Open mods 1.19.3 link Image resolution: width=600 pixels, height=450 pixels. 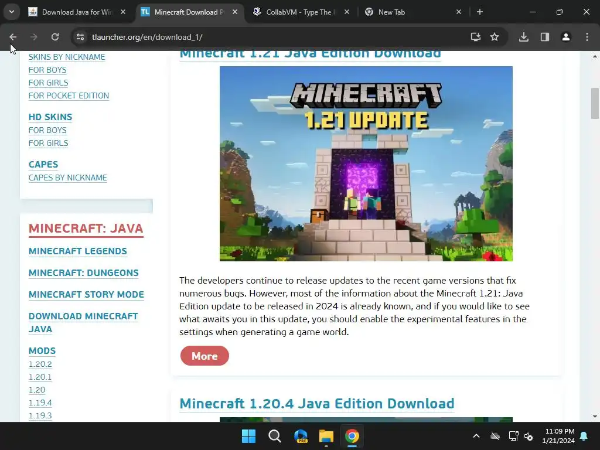pyautogui.click(x=40, y=415)
